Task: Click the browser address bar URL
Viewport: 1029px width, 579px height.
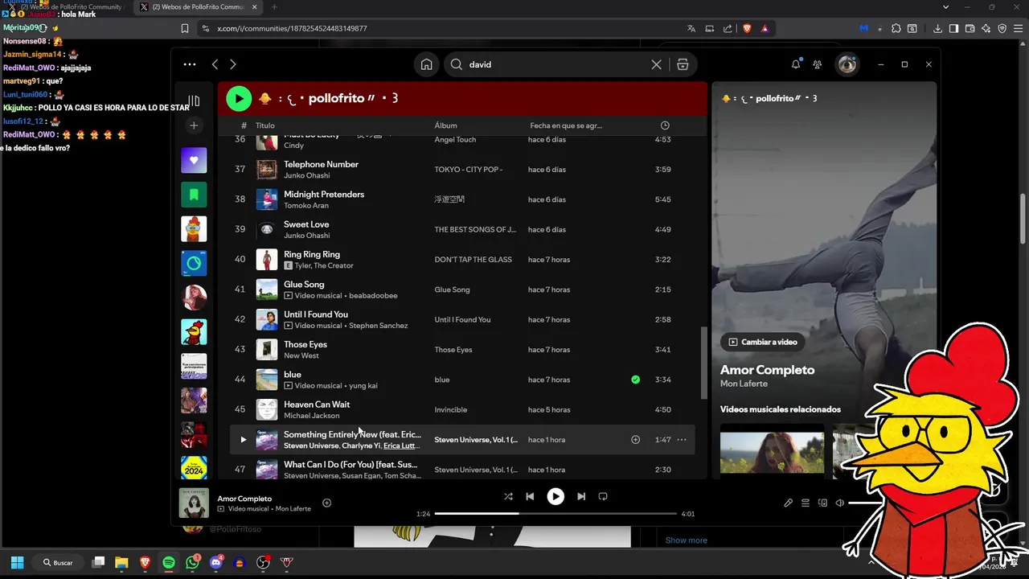Action: click(x=292, y=28)
